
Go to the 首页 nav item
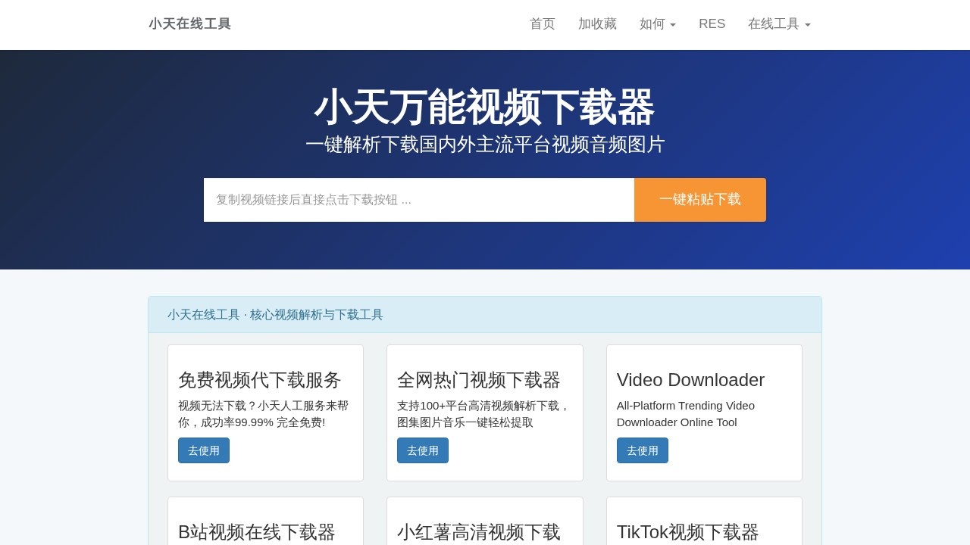(542, 24)
